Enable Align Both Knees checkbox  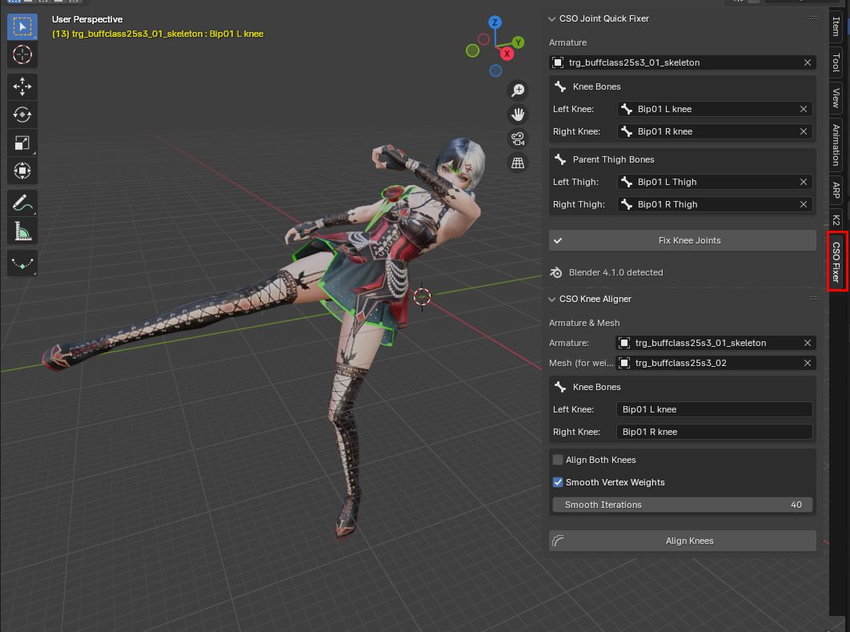558,460
